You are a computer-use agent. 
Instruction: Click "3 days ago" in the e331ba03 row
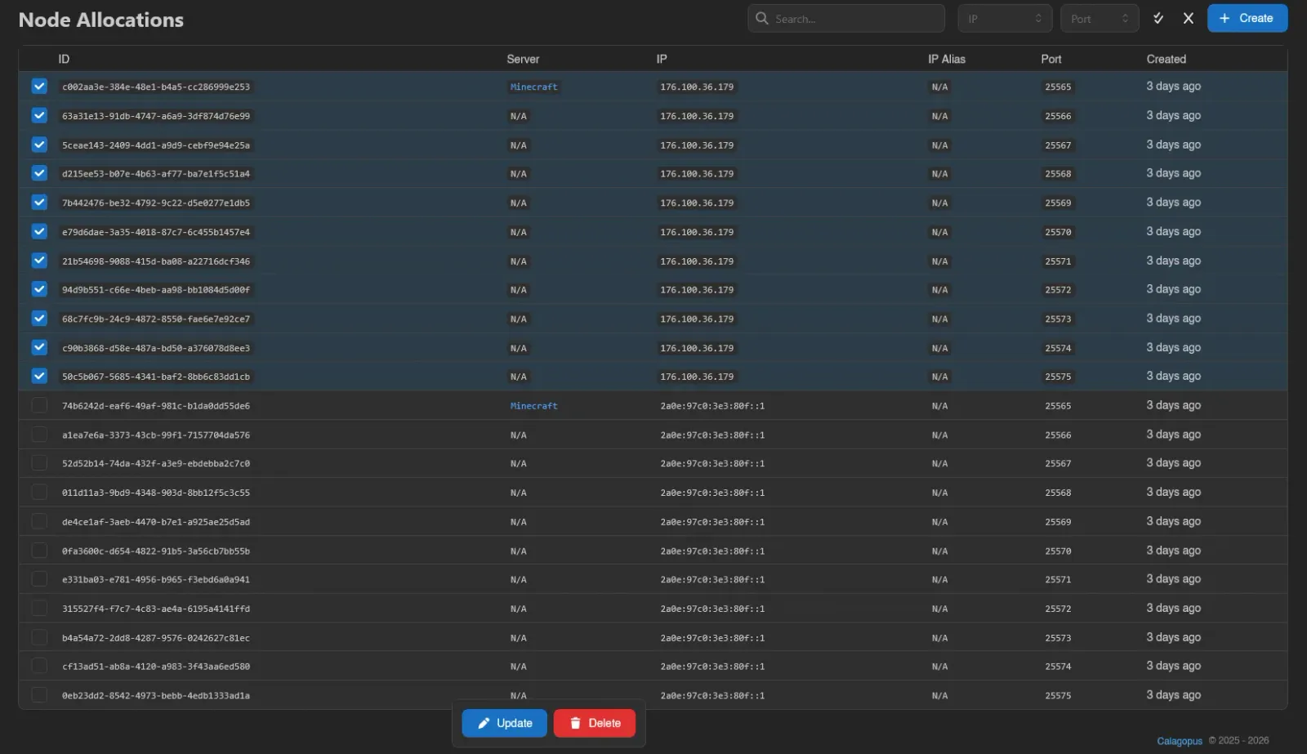point(1173,579)
